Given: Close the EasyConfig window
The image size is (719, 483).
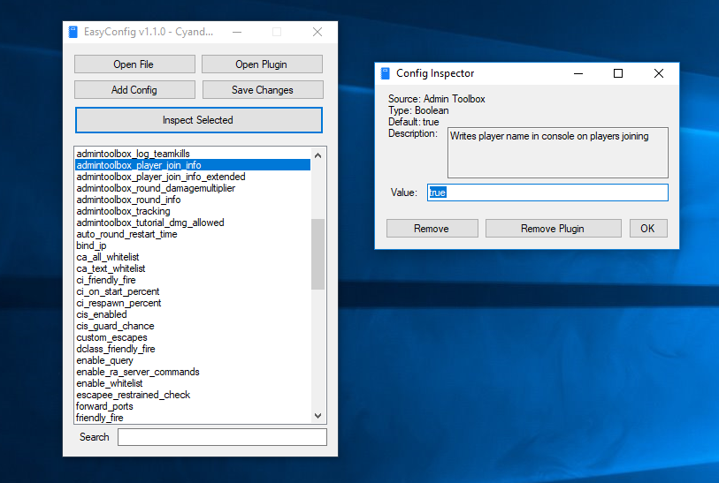Looking at the screenshot, I should tap(317, 32).
